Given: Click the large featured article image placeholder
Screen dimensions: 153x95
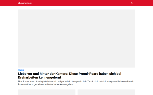Looking at the screenshot, I should [76, 39].
